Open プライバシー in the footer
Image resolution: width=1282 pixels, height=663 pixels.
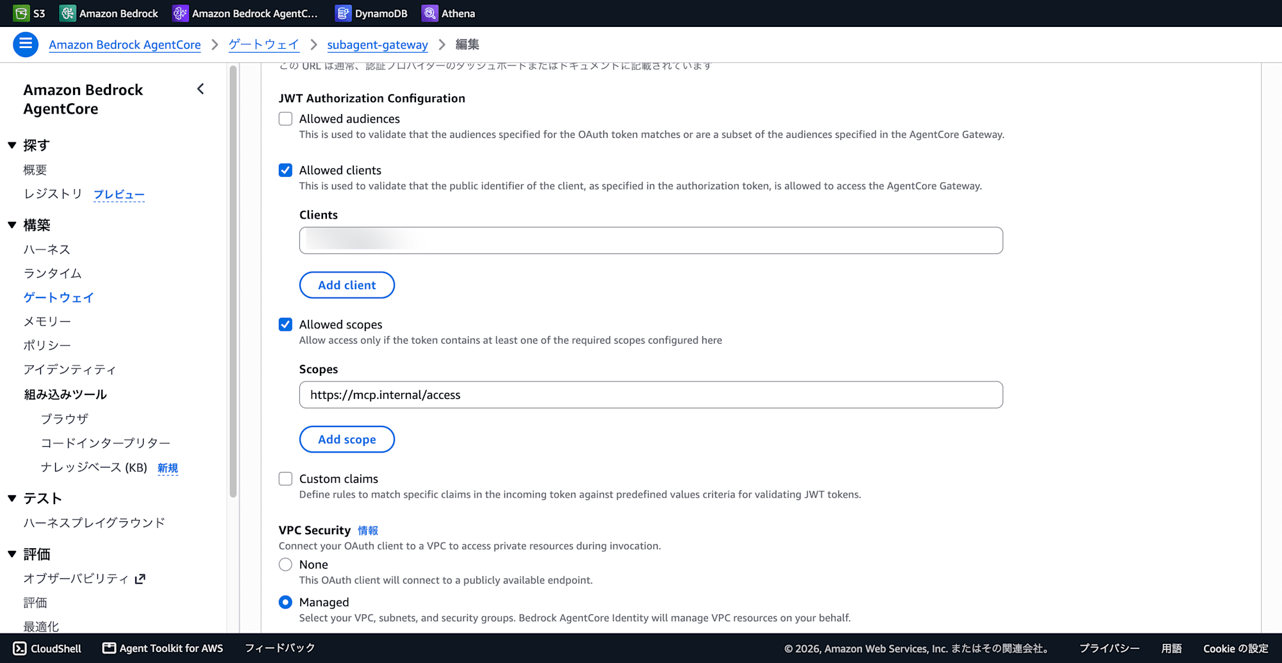tap(1110, 648)
